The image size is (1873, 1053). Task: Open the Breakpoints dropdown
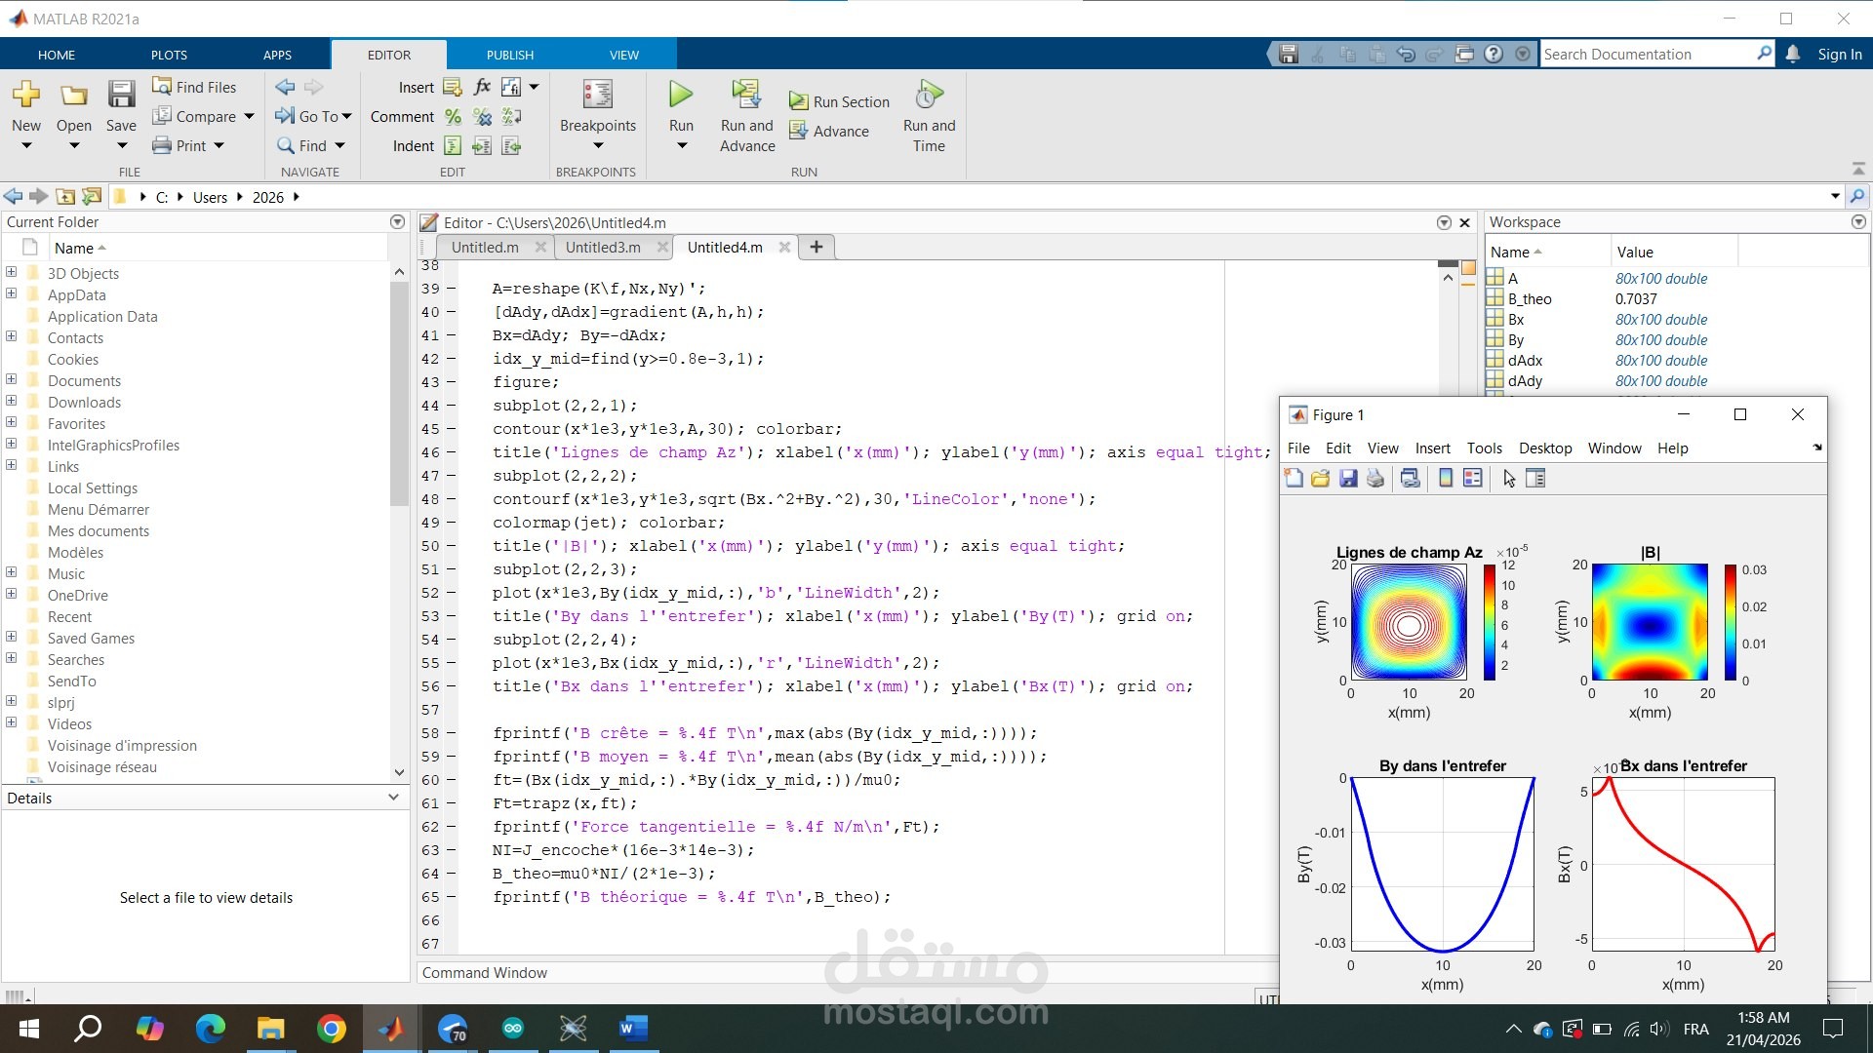[x=597, y=146]
